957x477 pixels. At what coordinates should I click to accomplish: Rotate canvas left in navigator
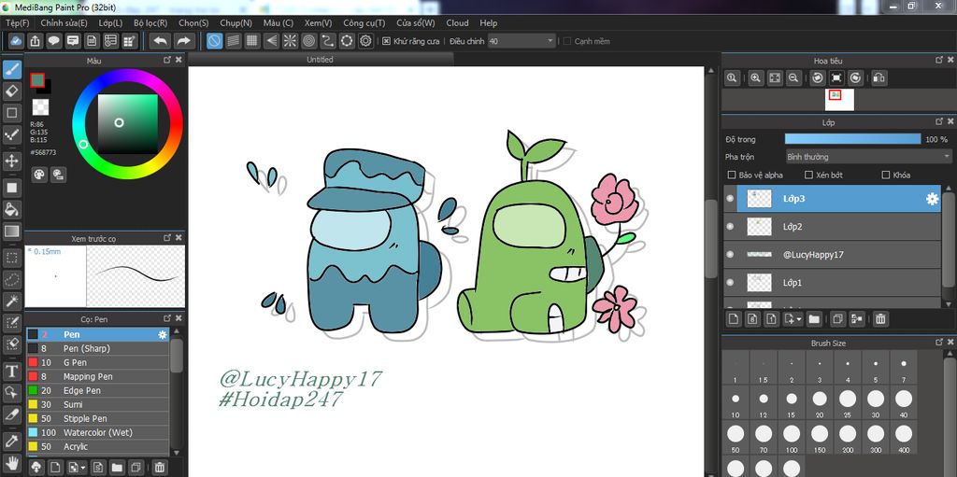pos(818,77)
